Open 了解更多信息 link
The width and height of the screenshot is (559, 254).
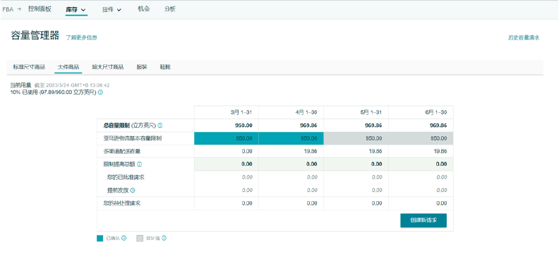tap(82, 37)
